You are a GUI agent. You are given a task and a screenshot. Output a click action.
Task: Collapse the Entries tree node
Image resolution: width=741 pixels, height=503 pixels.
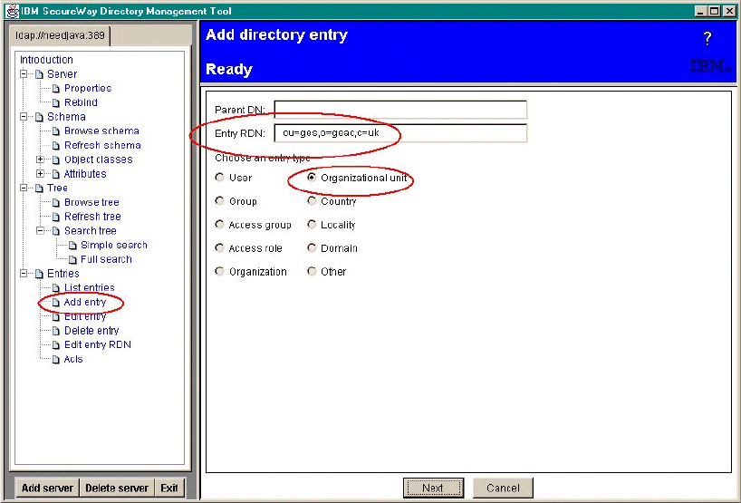click(x=24, y=273)
